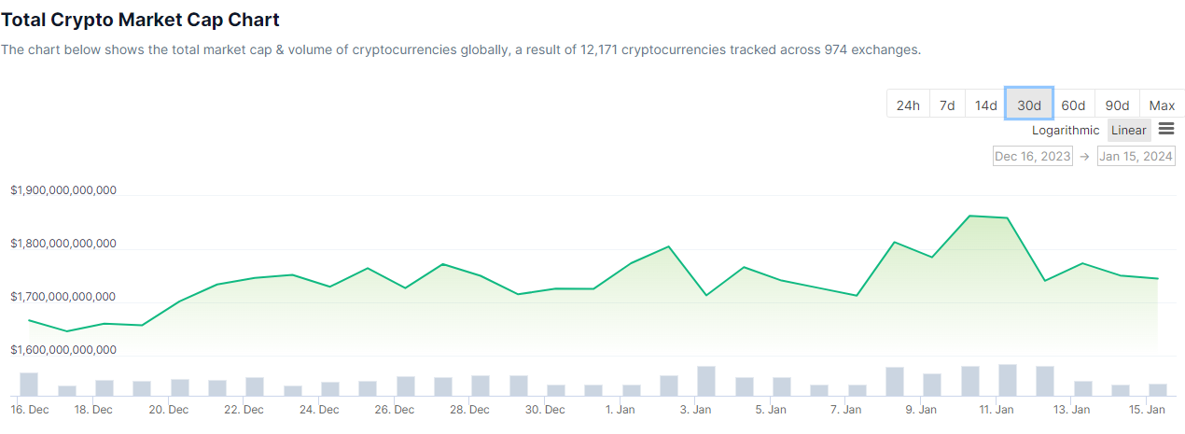Select the 7d time range
This screenshot has height=434, width=1185.
click(x=947, y=105)
